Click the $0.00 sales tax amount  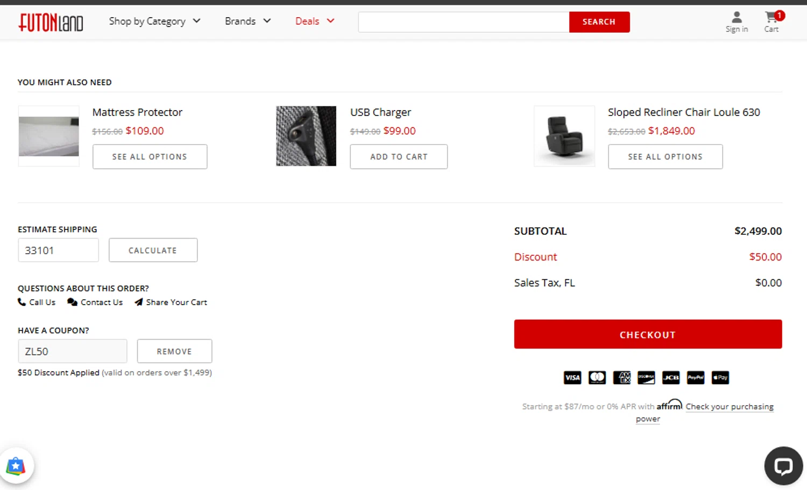pos(768,283)
